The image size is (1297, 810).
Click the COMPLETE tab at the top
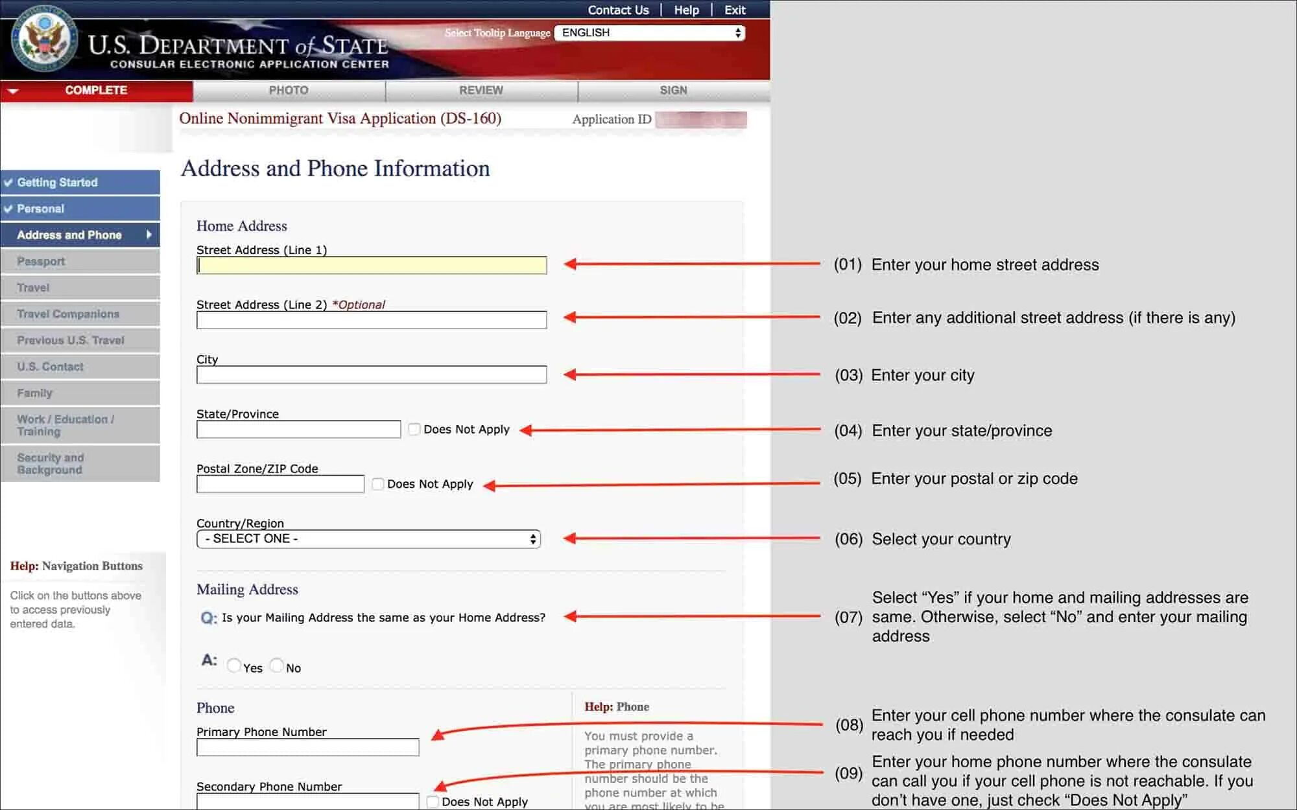[95, 89]
